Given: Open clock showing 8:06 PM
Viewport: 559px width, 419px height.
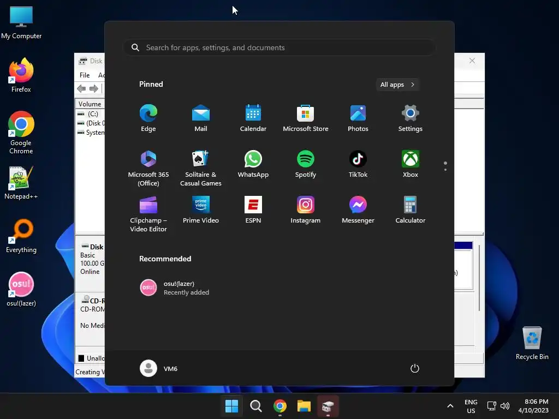Looking at the screenshot, I should pyautogui.click(x=533, y=406).
